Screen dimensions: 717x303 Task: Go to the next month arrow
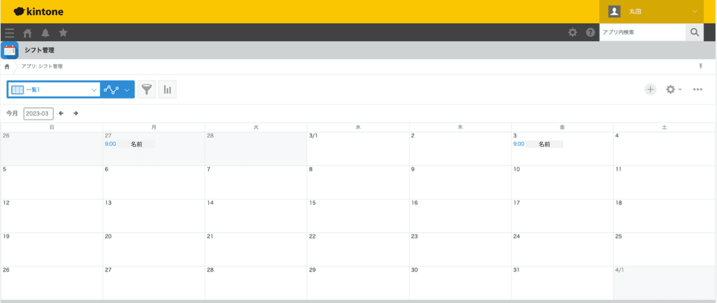pos(76,113)
